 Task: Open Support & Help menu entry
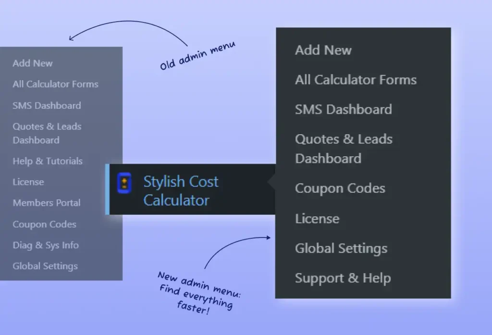[343, 278]
